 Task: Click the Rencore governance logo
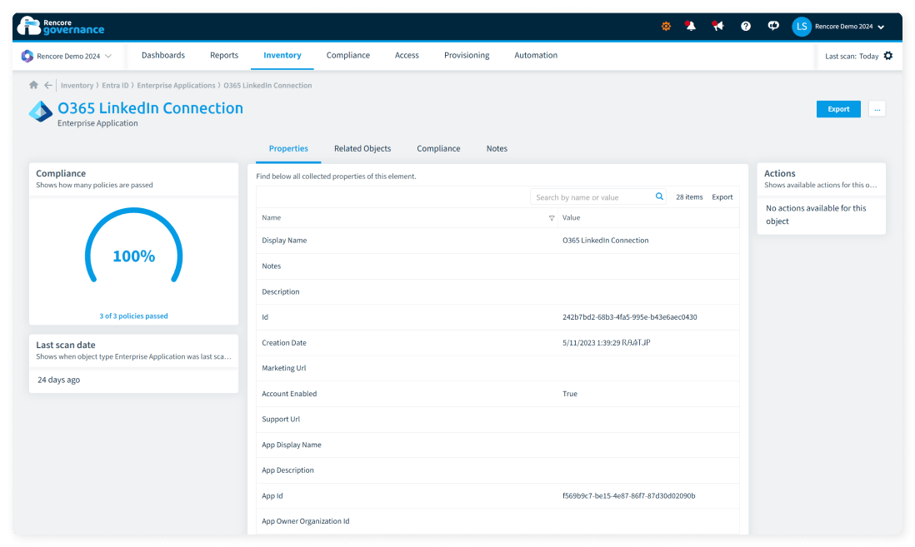pos(61,27)
